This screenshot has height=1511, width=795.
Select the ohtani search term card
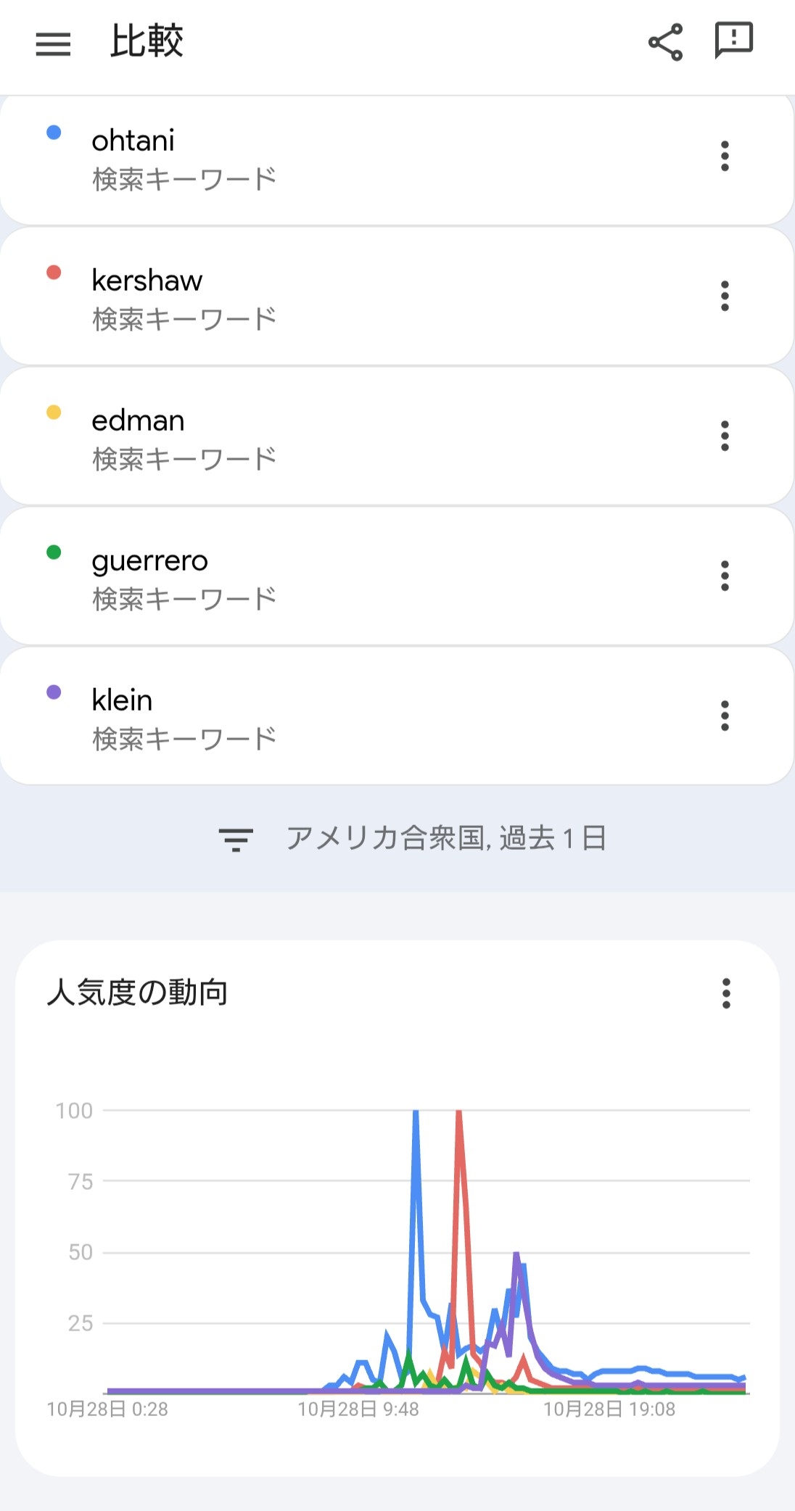point(363,160)
